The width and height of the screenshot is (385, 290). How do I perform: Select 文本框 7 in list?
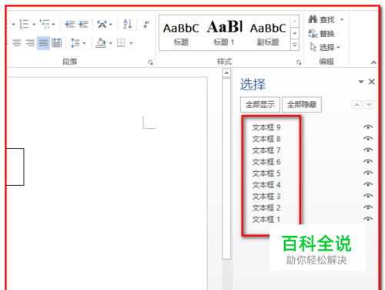click(266, 150)
